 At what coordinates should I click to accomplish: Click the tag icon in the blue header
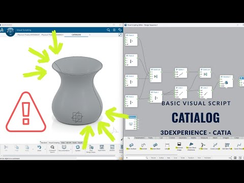tap(120, 30)
